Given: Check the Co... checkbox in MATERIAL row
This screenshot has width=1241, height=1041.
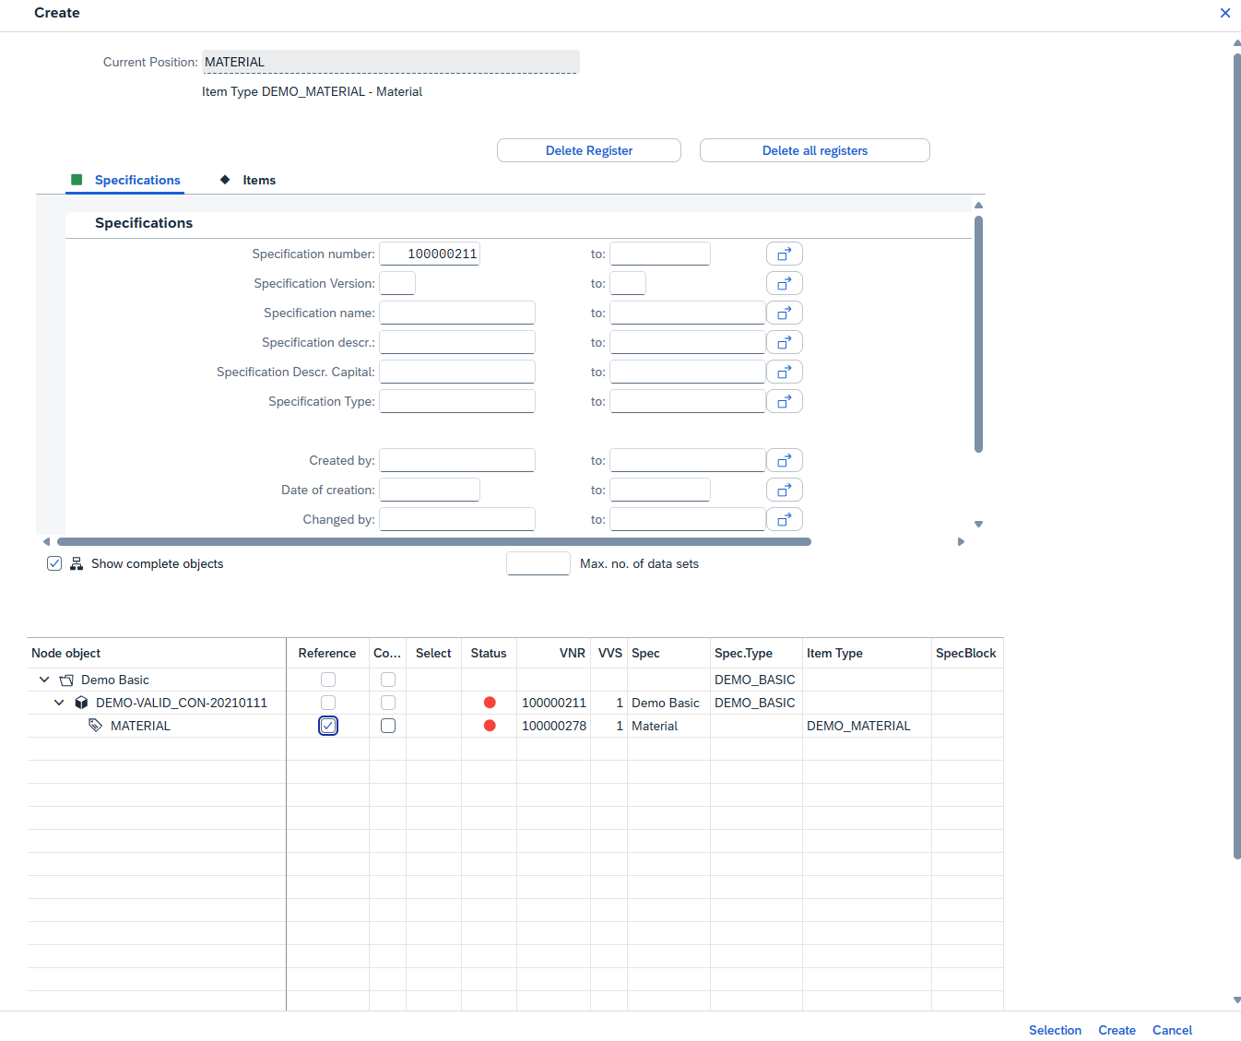Looking at the screenshot, I should pyautogui.click(x=388, y=726).
